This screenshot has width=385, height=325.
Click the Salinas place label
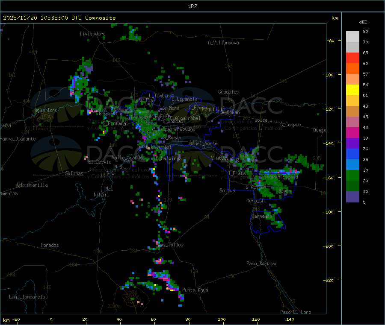(74, 173)
